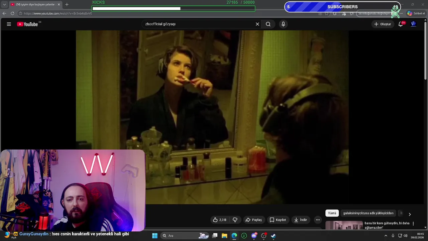
Task: Go to the YouTube home logo
Action: pos(27,24)
